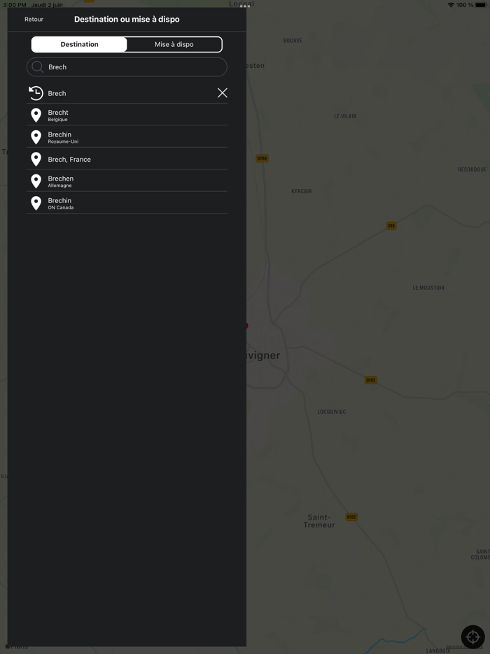
Task: Click the magnifying glass search icon
Action: (x=38, y=67)
